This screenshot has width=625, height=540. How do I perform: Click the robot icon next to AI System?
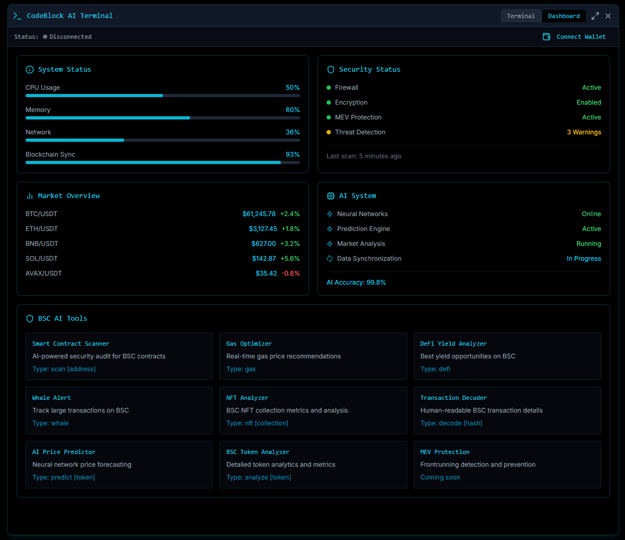pos(330,195)
